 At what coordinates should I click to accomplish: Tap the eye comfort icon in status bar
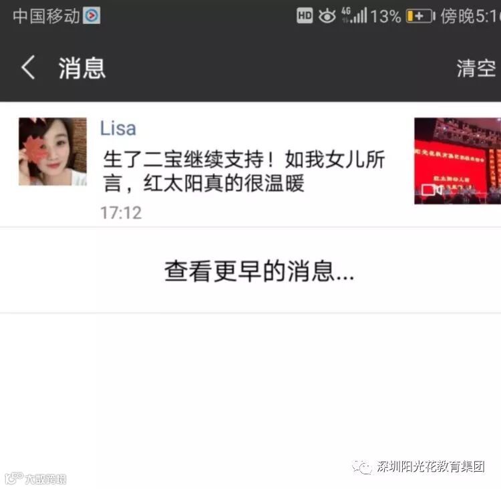click(327, 15)
